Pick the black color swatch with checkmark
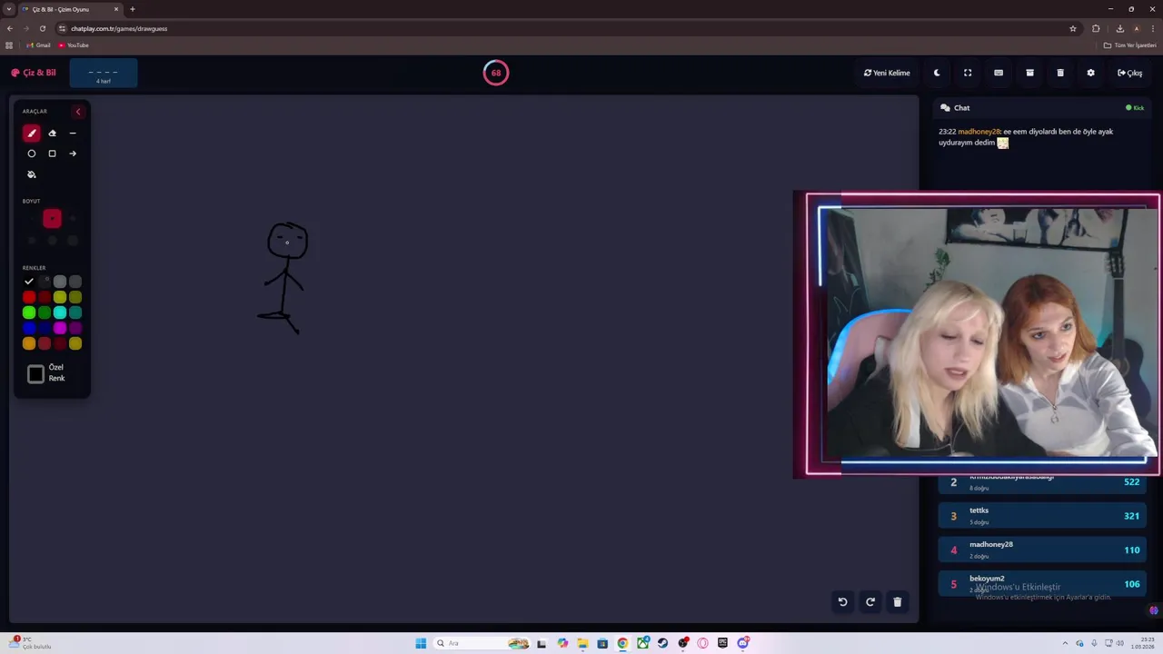 pos(29,282)
